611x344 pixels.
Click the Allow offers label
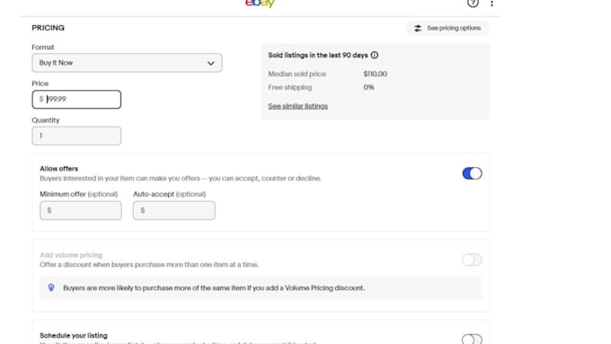point(58,169)
